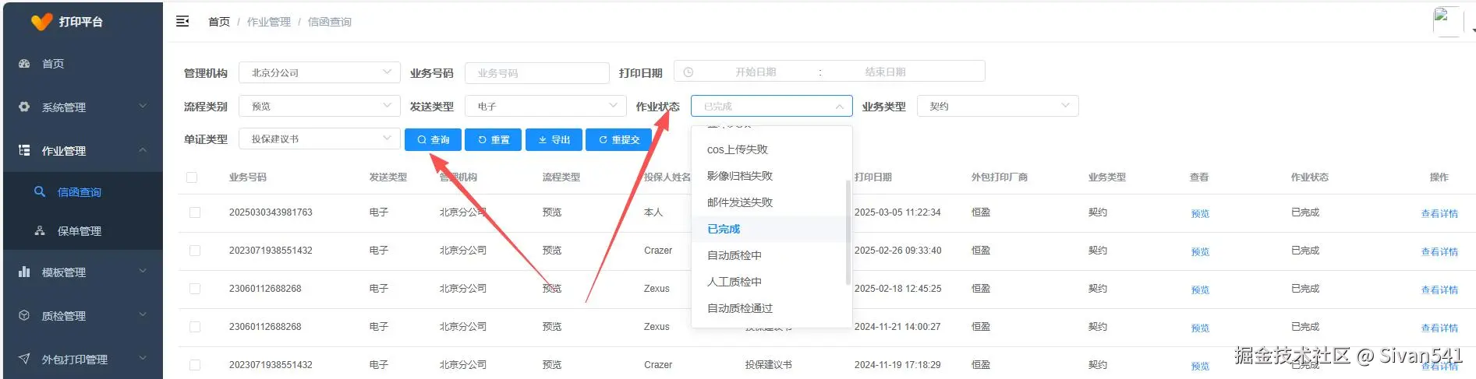Click the user avatar image at top right
The width and height of the screenshot is (1476, 379).
pyautogui.click(x=1447, y=21)
